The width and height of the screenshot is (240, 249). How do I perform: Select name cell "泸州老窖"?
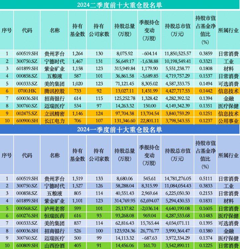pyautogui.click(x=55, y=209)
